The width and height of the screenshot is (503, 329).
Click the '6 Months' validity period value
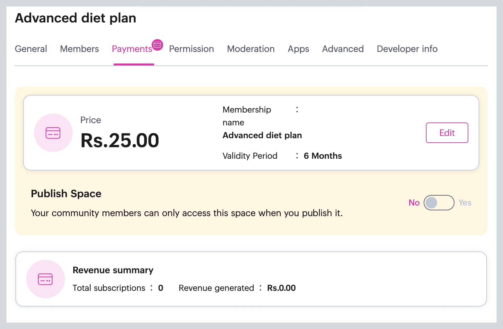[x=323, y=156]
